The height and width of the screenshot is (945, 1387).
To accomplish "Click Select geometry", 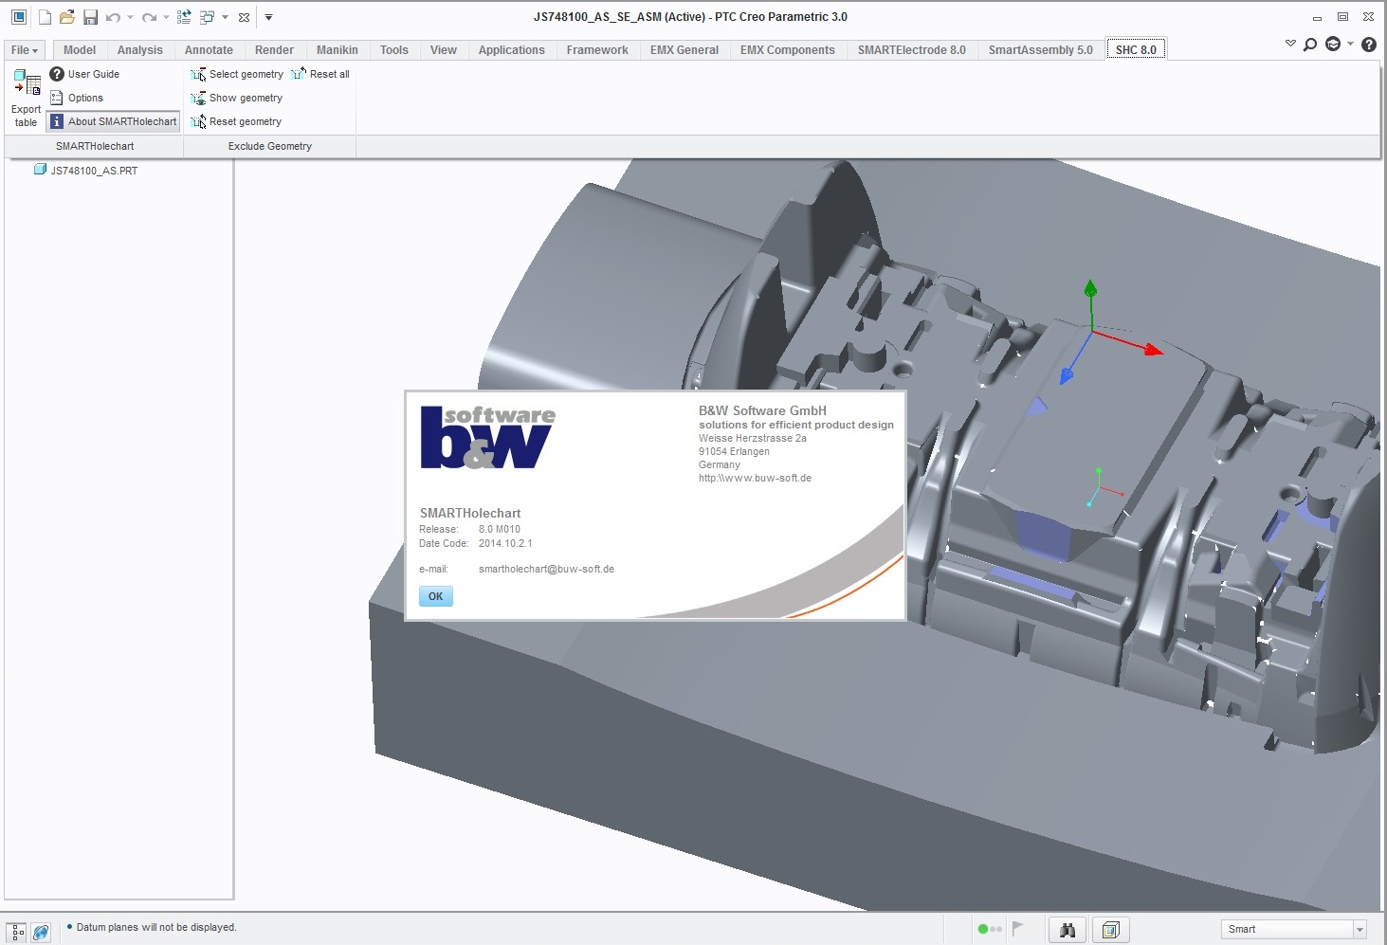I will click(x=237, y=74).
